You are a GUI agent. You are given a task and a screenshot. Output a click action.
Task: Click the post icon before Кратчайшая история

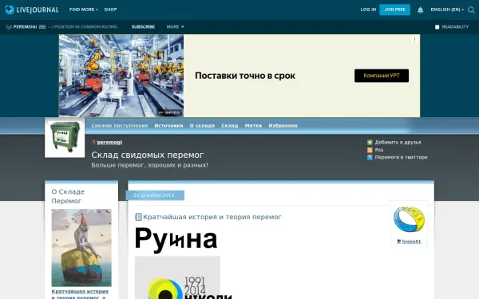pos(138,217)
